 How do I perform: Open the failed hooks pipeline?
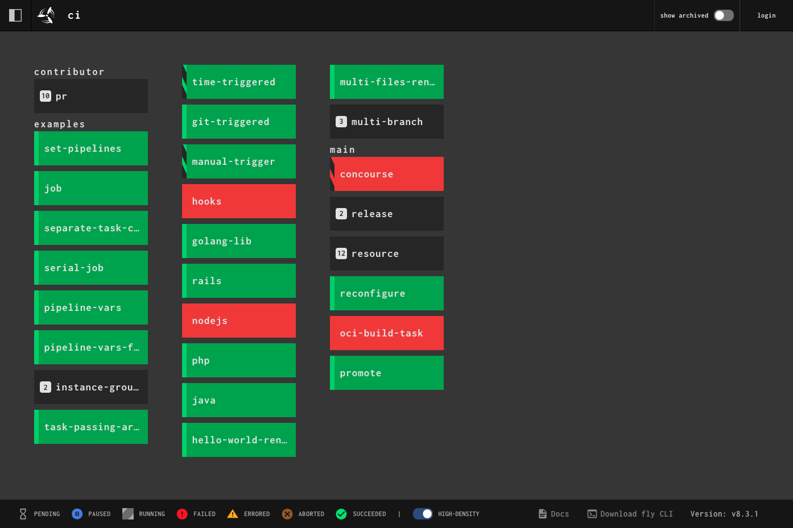[239, 201]
